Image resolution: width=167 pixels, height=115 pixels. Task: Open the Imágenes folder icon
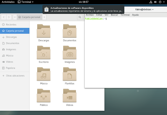pyautogui.click(x=70, y=52)
